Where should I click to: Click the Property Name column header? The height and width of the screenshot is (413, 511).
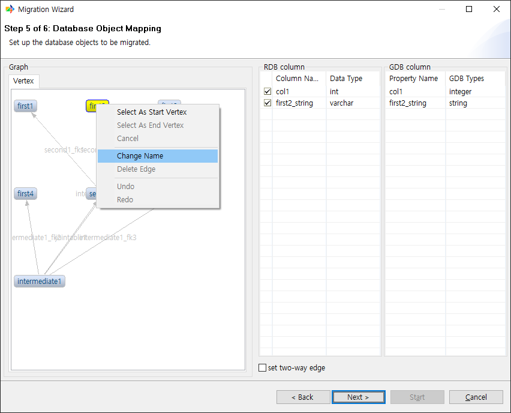click(x=413, y=79)
